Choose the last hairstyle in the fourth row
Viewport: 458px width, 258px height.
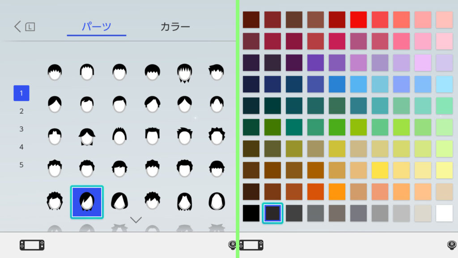tap(217, 168)
